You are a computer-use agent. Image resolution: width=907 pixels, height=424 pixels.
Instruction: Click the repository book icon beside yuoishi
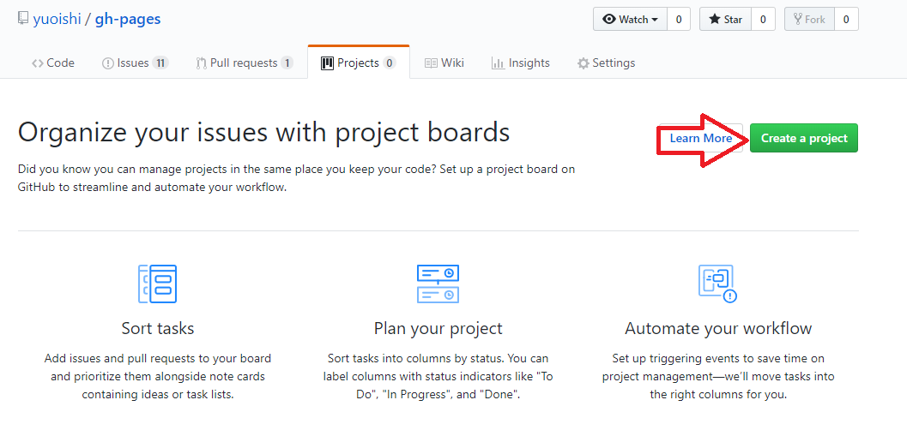point(22,19)
